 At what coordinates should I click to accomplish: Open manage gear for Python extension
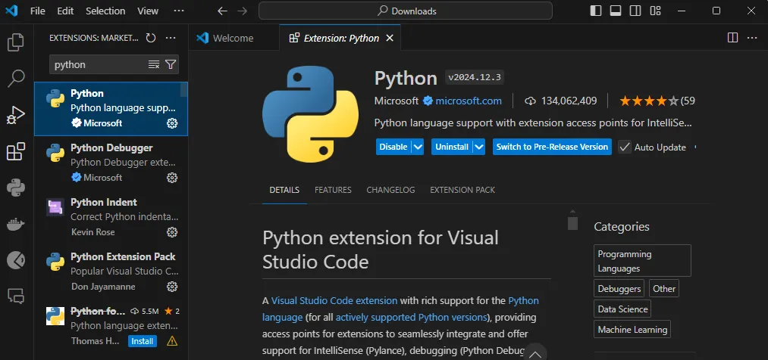coord(172,123)
